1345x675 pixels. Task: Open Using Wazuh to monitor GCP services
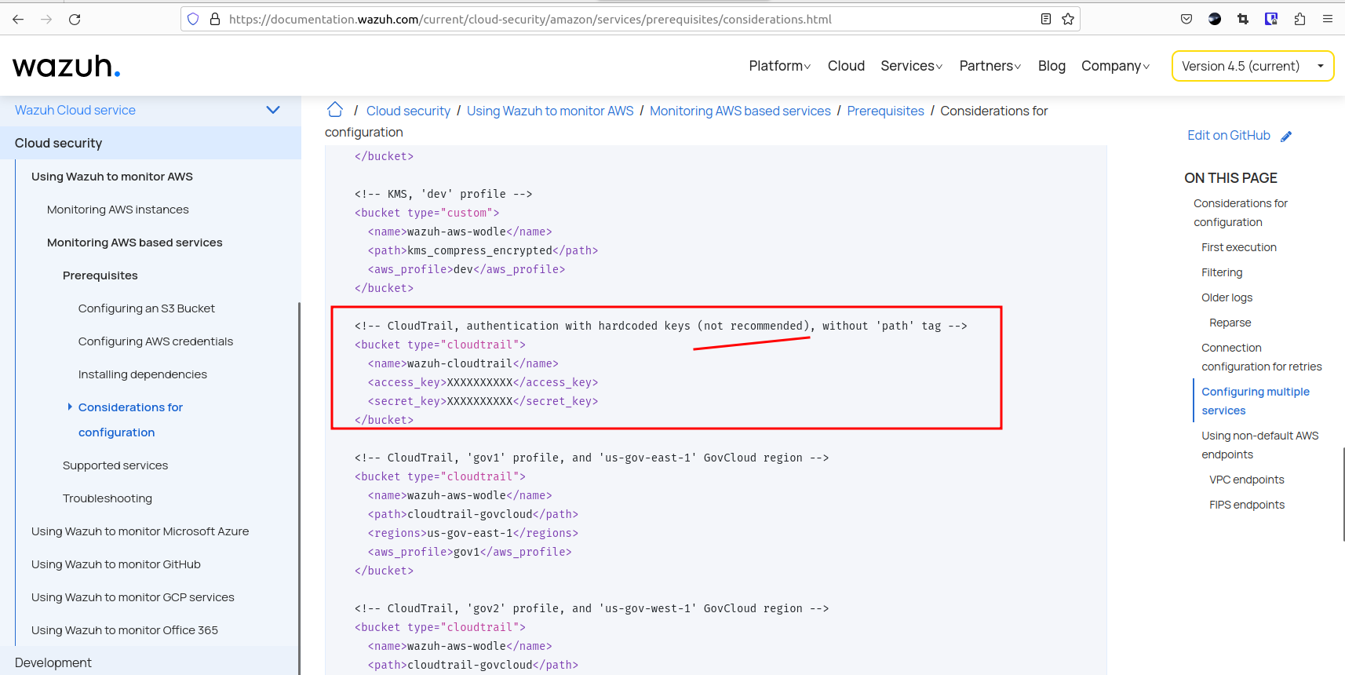click(x=133, y=597)
